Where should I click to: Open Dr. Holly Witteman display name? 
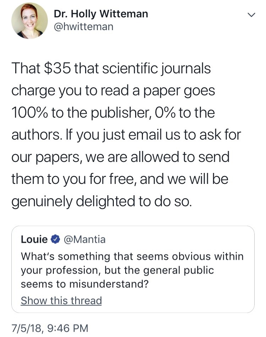[x=101, y=14]
